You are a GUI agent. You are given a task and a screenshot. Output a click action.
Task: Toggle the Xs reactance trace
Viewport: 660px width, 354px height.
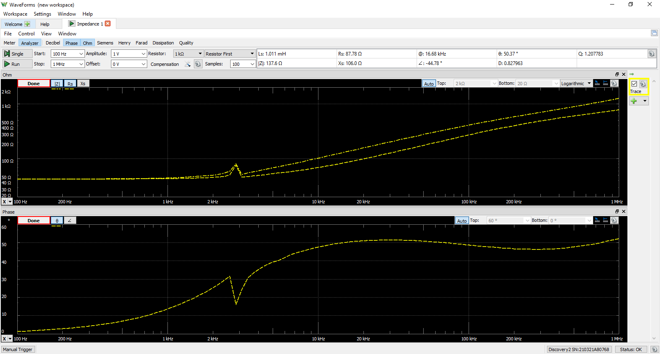tap(83, 84)
